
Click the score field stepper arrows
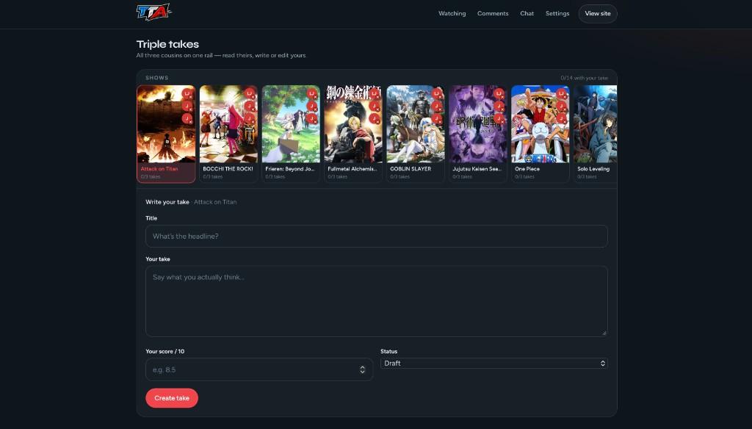click(x=363, y=369)
